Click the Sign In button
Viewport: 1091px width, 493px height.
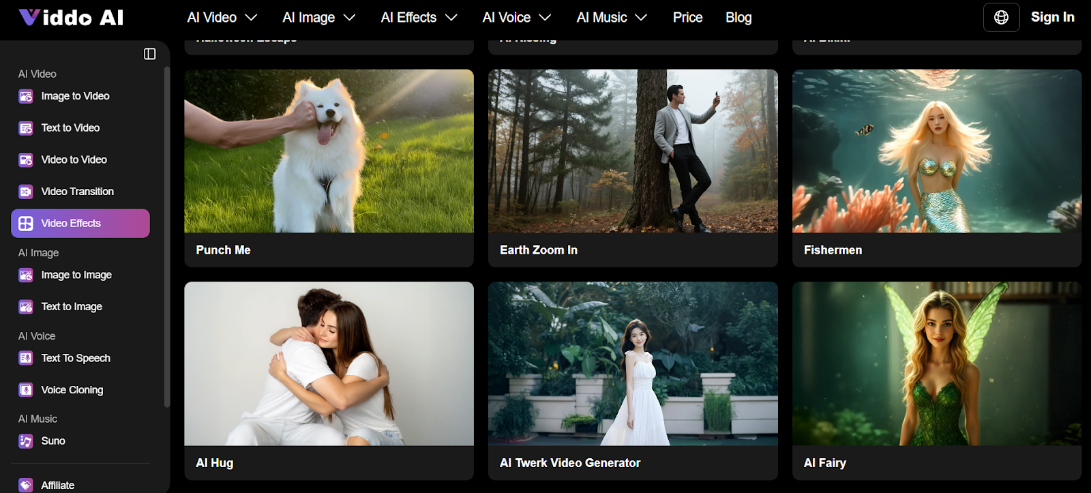(1052, 18)
